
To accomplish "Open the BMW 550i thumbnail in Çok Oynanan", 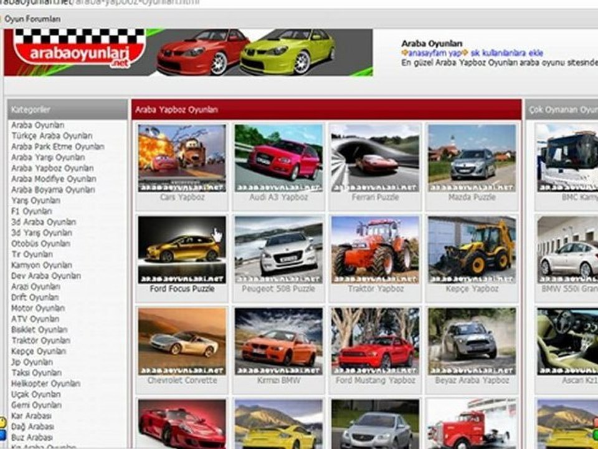I will pos(567,249).
